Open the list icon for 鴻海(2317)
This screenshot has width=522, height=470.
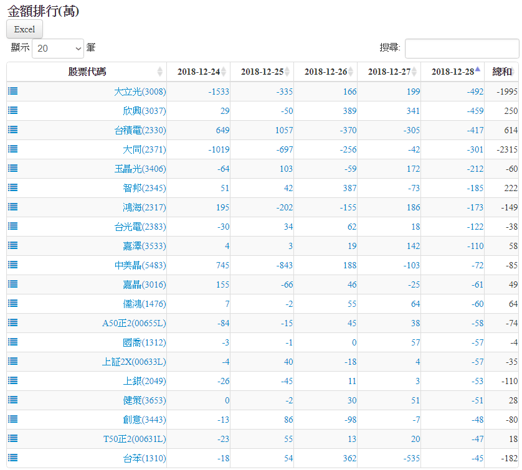point(12,207)
